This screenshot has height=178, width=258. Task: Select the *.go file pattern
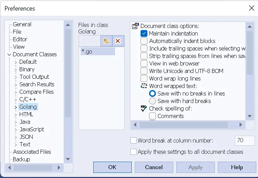pyautogui.click(x=98, y=51)
